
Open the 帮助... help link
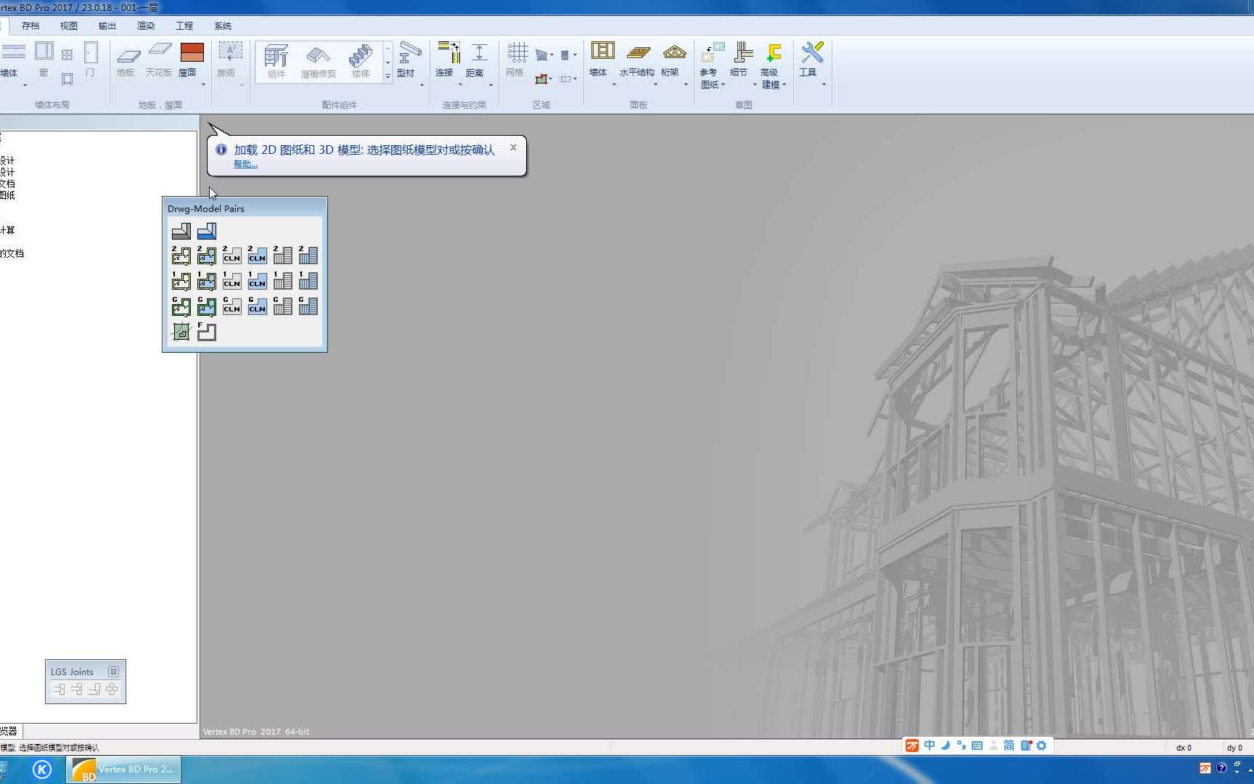[245, 164]
